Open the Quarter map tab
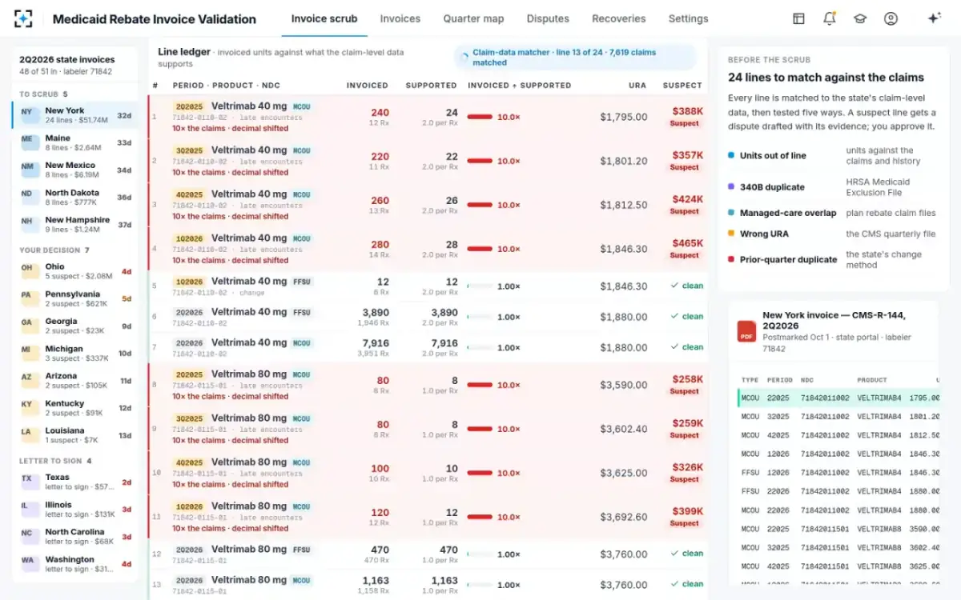The height and width of the screenshot is (600, 961). click(474, 18)
